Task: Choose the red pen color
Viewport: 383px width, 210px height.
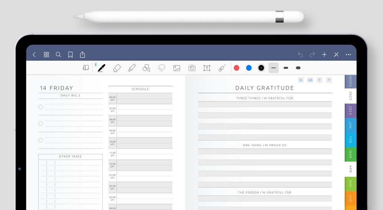Action: tap(236, 68)
